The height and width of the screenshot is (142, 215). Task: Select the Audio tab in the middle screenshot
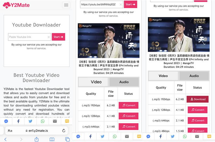pos(124,82)
